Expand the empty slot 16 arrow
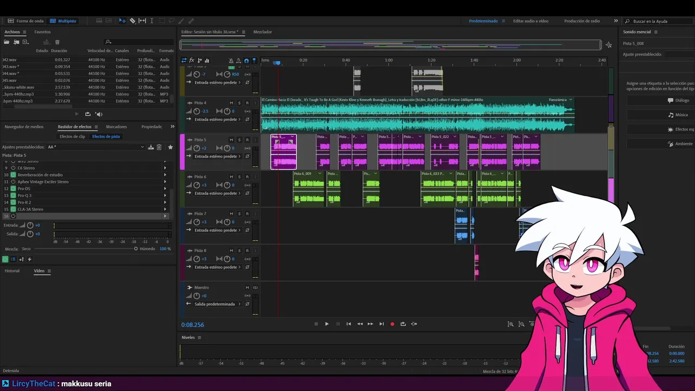The width and height of the screenshot is (695, 391). [x=165, y=216]
